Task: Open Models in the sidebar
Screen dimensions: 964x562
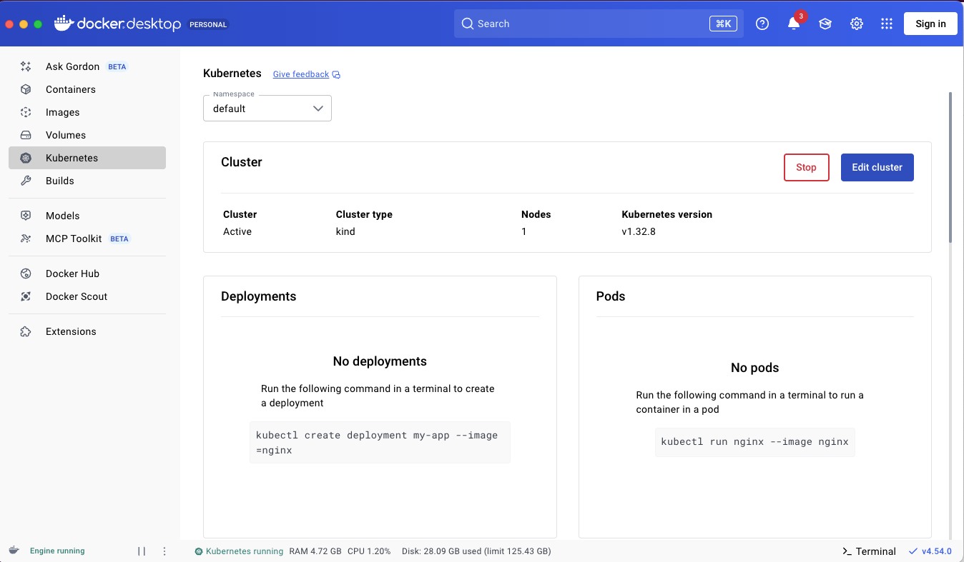Action: [87, 216]
